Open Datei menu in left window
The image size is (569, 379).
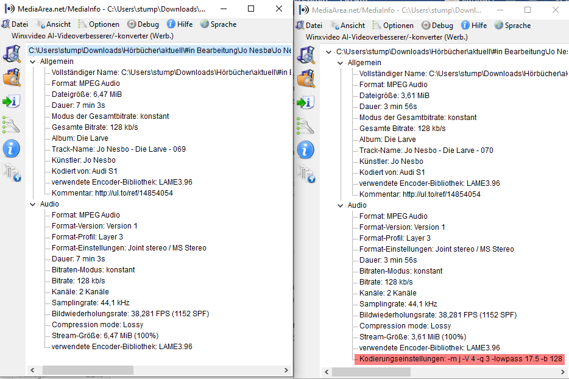point(15,24)
